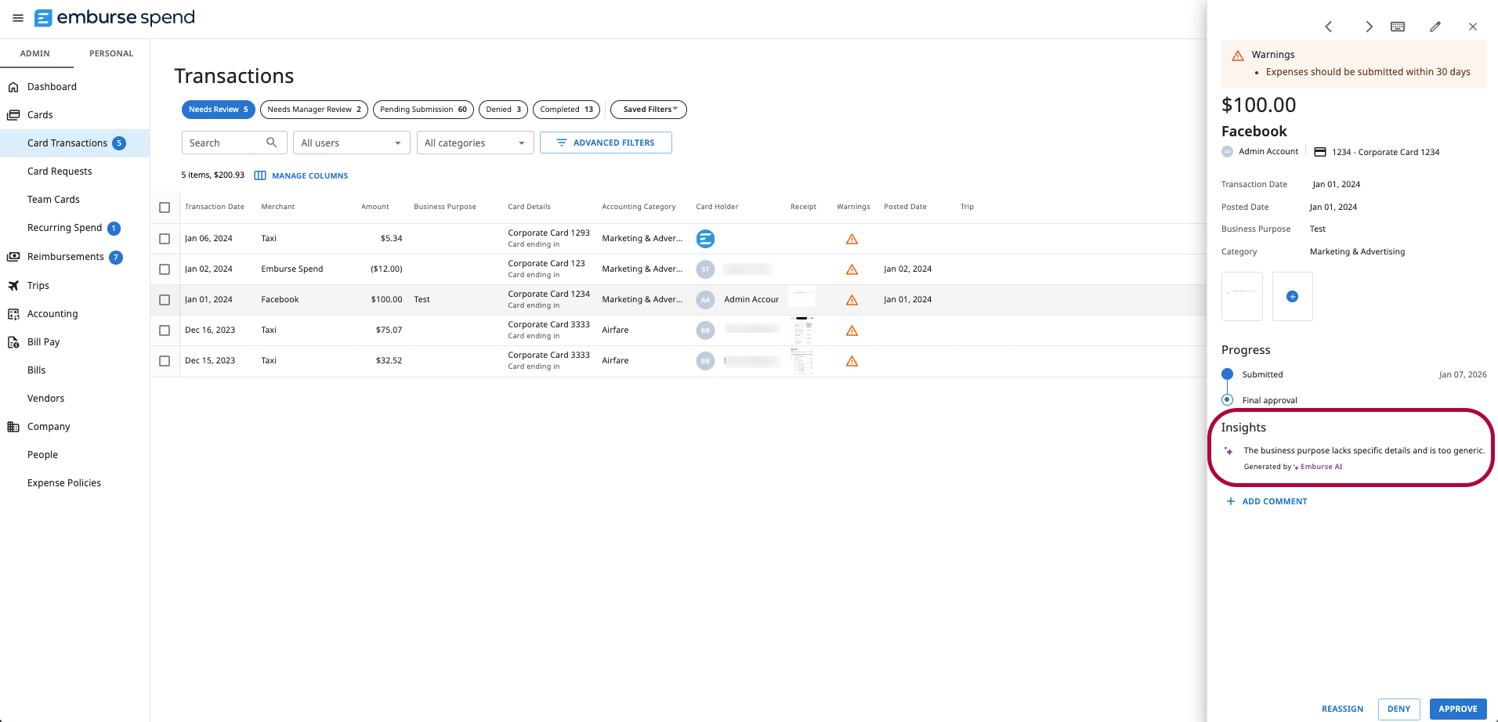Switch to the PERSONAL tab
Screen dimensions: 1498x722
pyautogui.click(x=110, y=52)
